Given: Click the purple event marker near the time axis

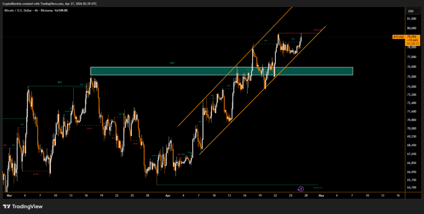Looking at the screenshot, I should [301, 188].
